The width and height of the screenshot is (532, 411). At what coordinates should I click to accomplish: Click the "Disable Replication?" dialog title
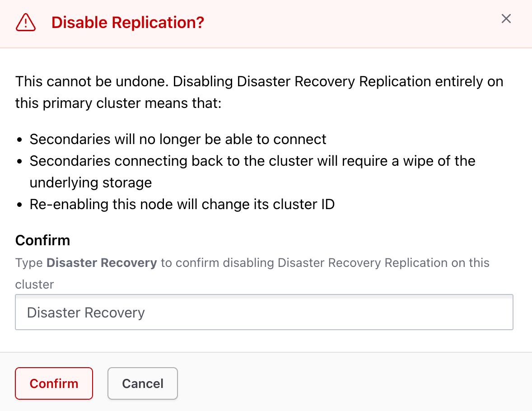pos(128,22)
